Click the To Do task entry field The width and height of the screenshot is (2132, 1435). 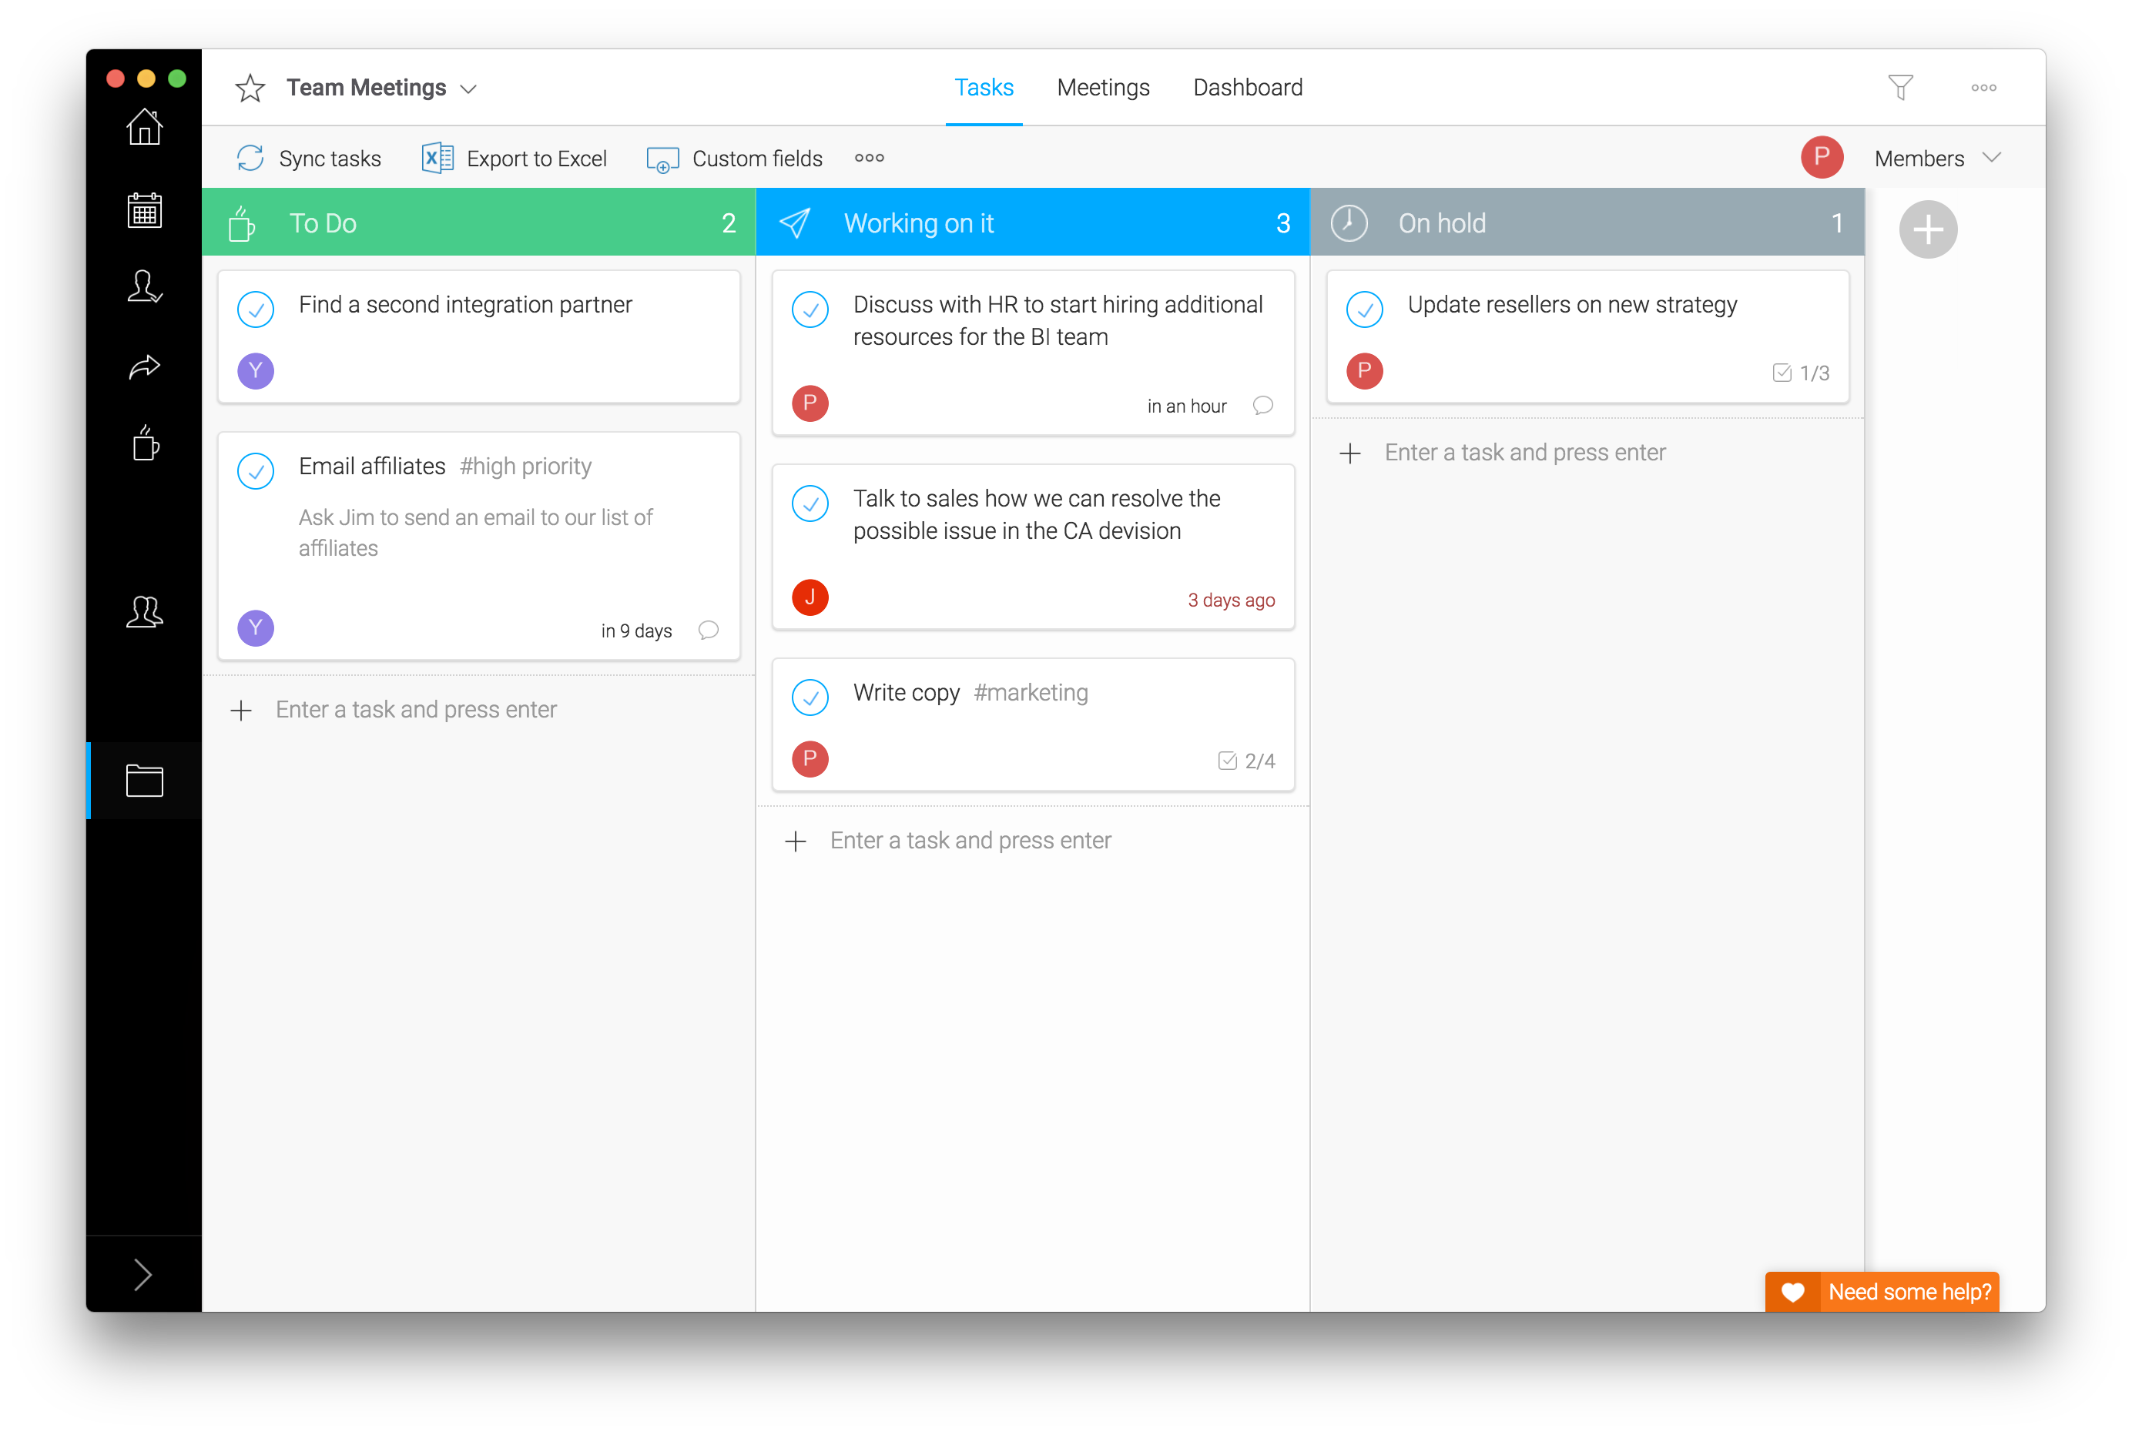(x=416, y=710)
